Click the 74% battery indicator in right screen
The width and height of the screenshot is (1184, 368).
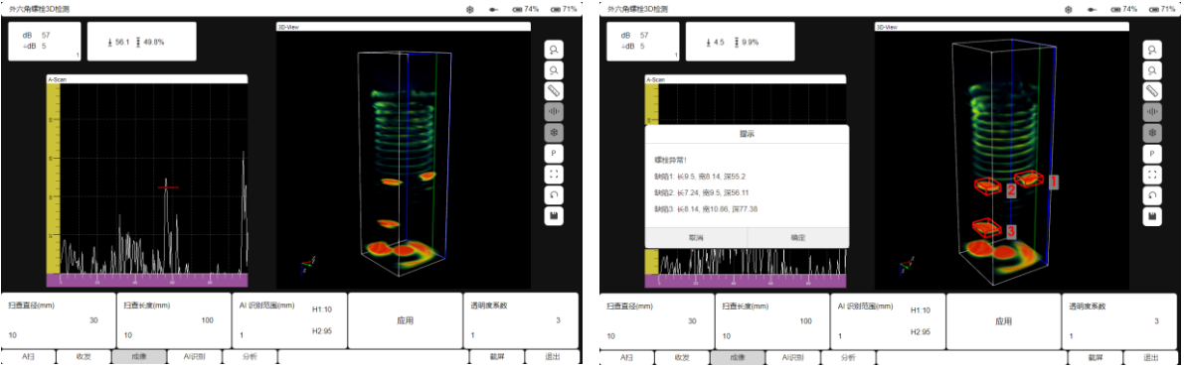tap(1123, 9)
